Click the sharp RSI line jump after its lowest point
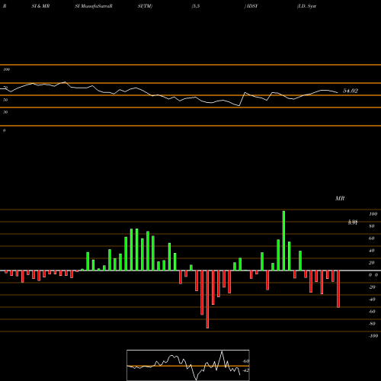The image size is (381, 381). click(x=242, y=99)
